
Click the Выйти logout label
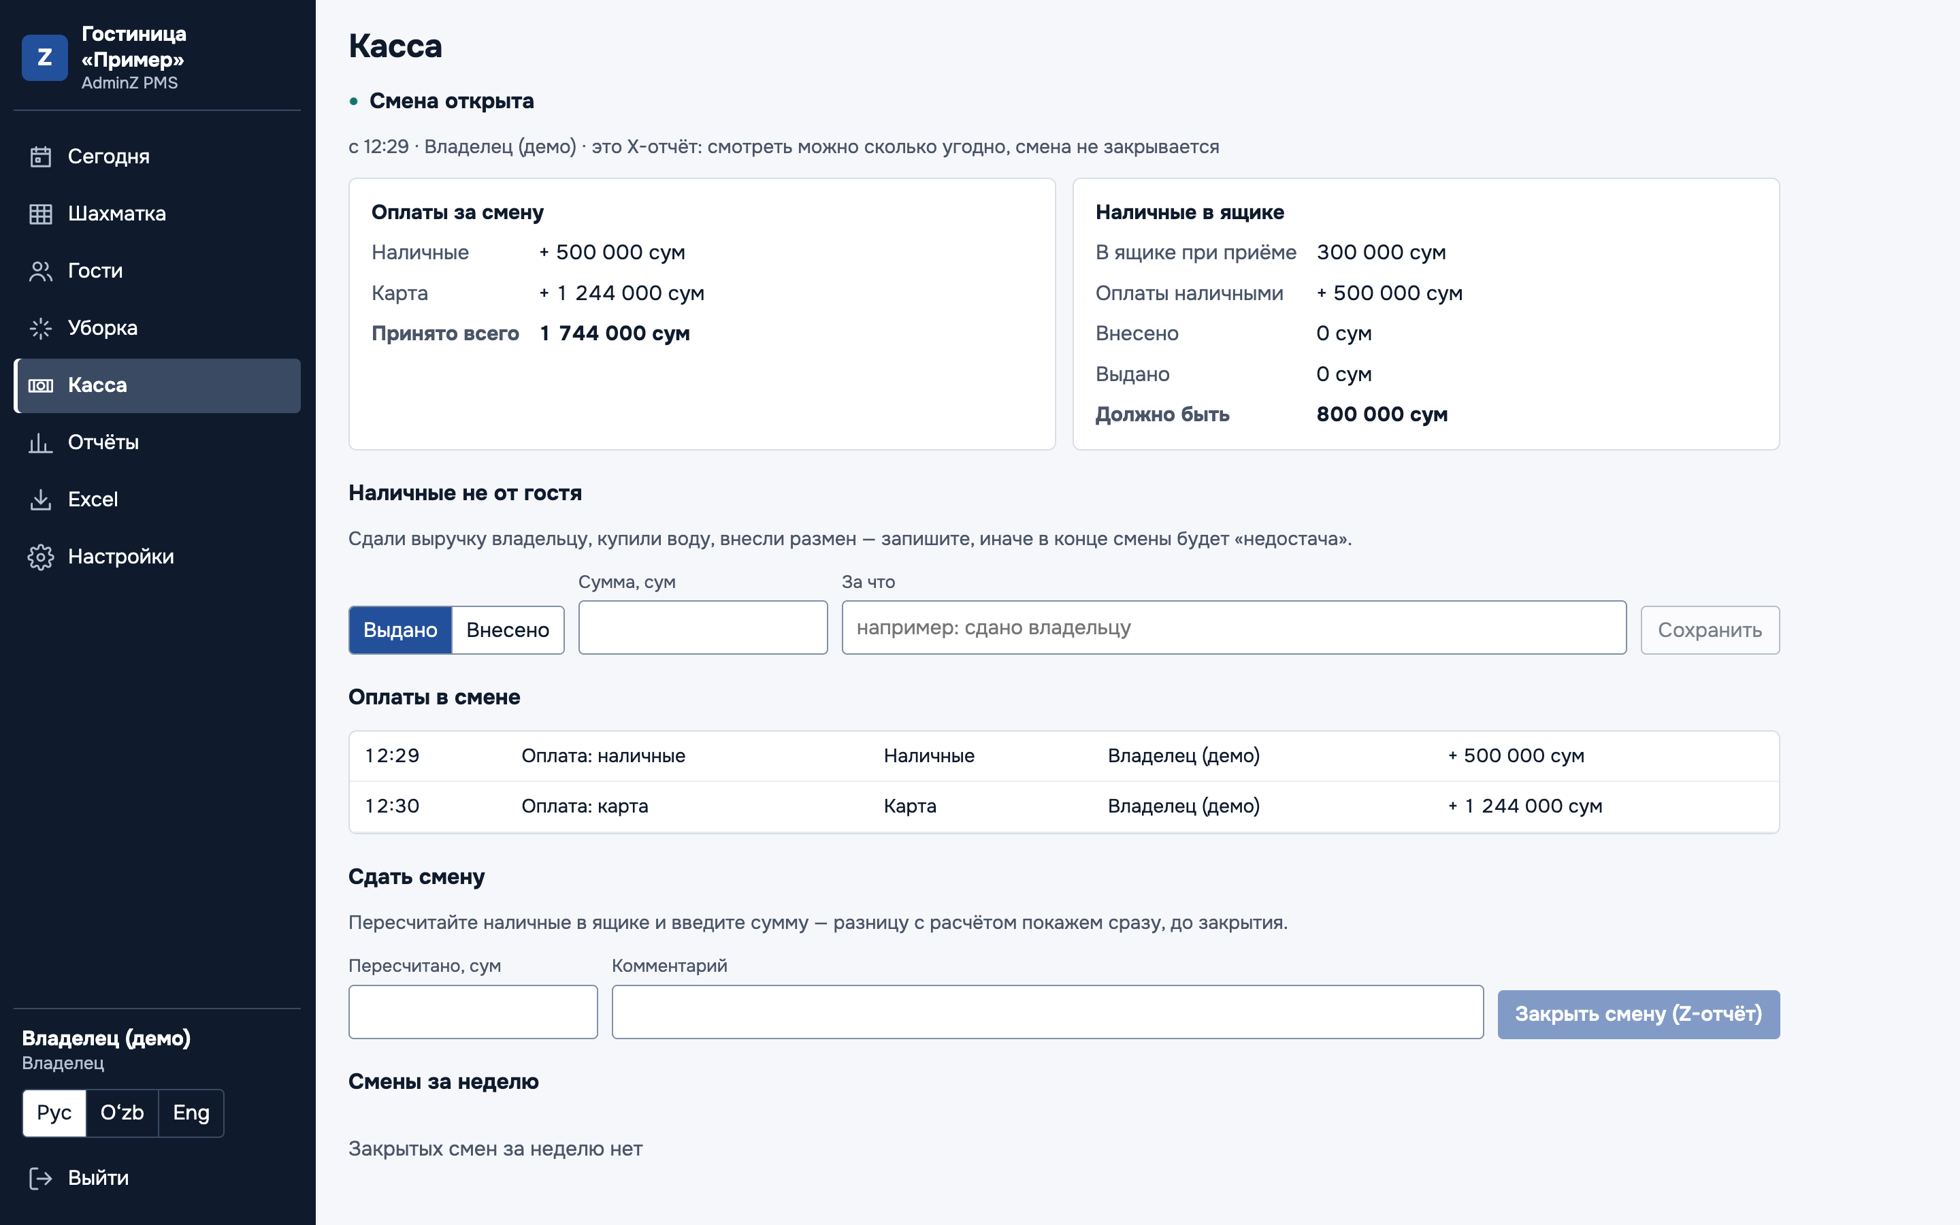(x=98, y=1178)
